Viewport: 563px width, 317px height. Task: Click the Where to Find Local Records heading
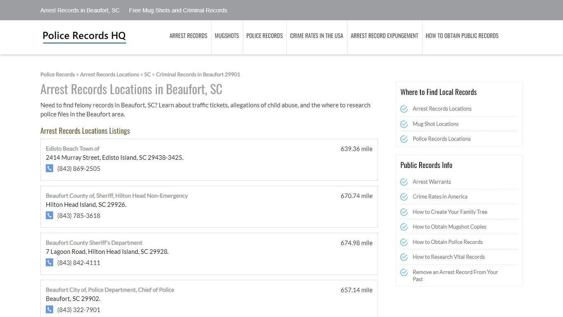pyautogui.click(x=439, y=92)
